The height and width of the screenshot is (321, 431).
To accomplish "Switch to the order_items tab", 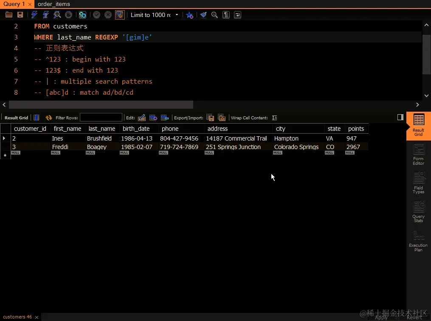I will click(54, 4).
